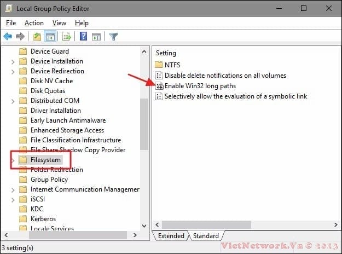Image resolution: width=342 pixels, height=254 pixels.
Task: Click the KDC folder icon
Action: (x=23, y=209)
